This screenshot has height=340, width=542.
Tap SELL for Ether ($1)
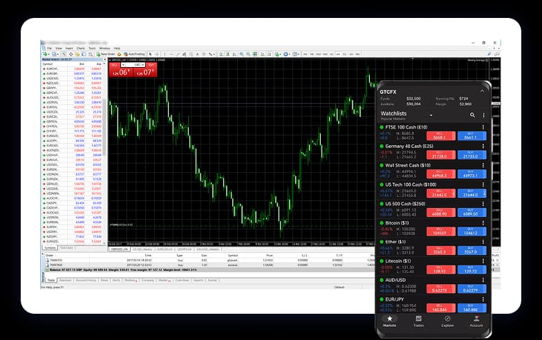[441, 250]
